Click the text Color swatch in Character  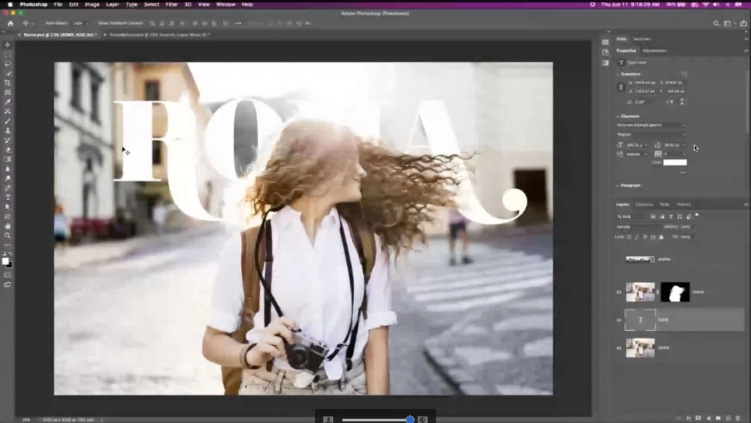(675, 163)
